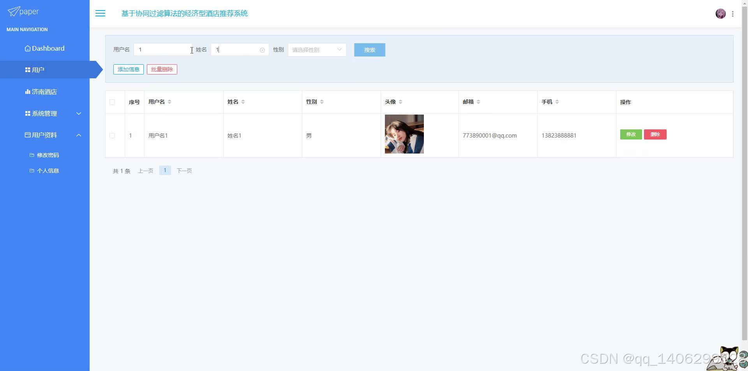Click the 用户 grid icon in the sidebar
The height and width of the screenshot is (371, 748).
pos(27,69)
